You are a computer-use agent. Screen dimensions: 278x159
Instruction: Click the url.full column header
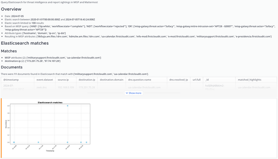coord(197,80)
